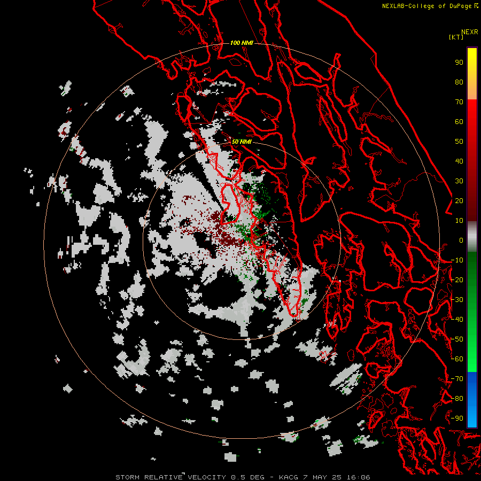The image size is (481, 481).
Task: Click the -30 value on the velocity scale
Action: pyautogui.click(x=457, y=300)
